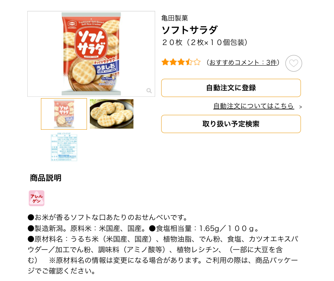Click the 商品説明 section heading
This screenshot has height=281, width=334.
45,178
